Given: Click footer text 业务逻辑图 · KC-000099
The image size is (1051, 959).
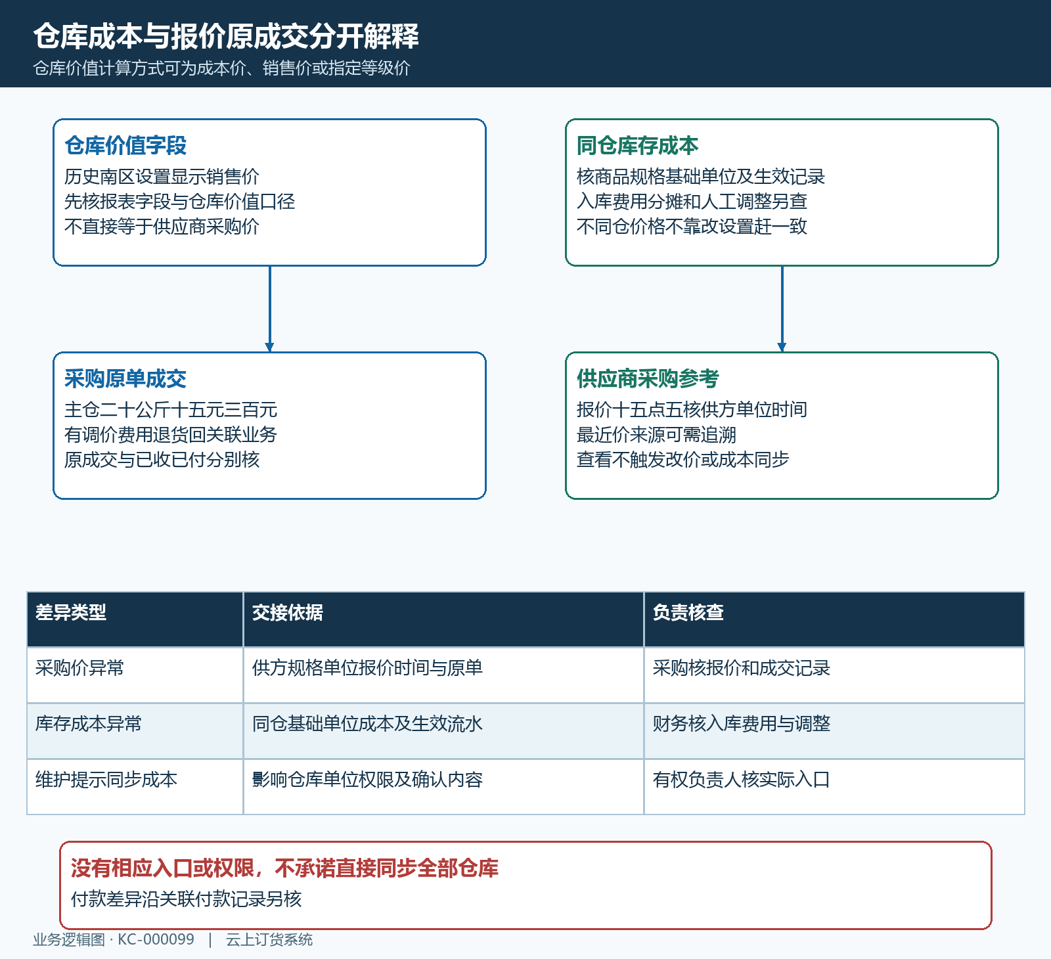Looking at the screenshot, I should 114,940.
